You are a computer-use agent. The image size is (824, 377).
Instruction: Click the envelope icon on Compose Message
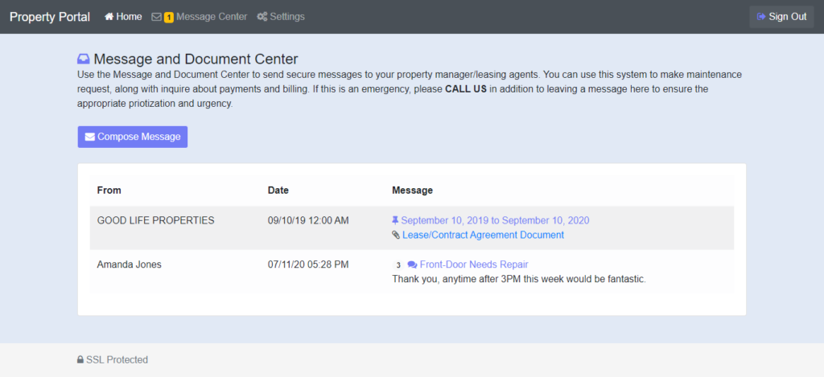(90, 137)
